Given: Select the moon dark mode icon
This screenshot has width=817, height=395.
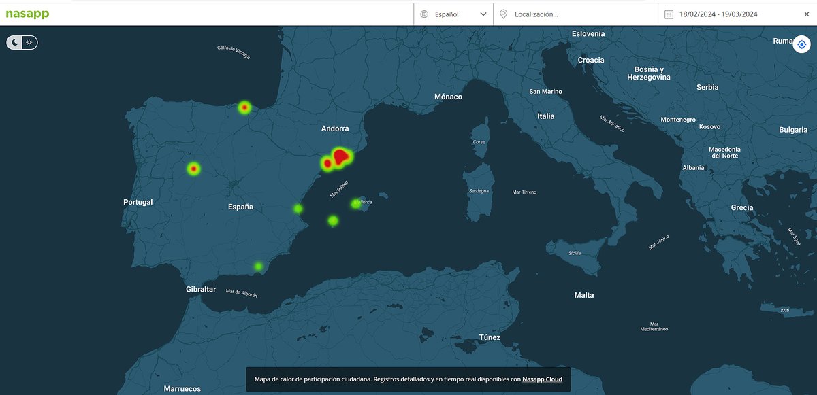Looking at the screenshot, I should 14,42.
